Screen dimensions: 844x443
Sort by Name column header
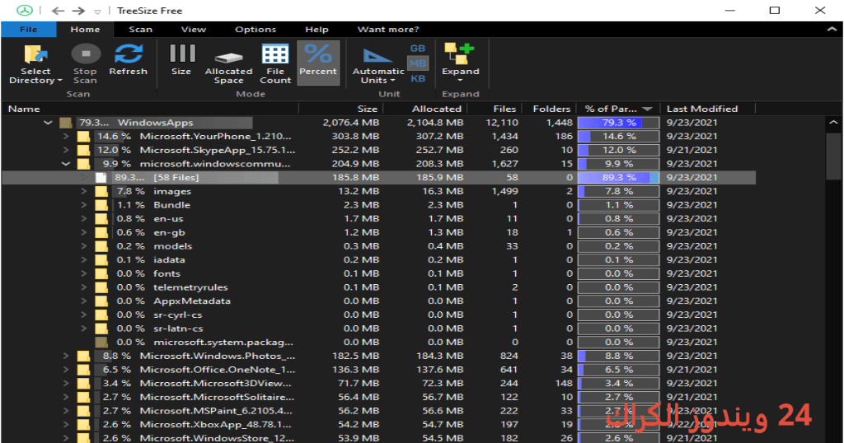pyautogui.click(x=150, y=109)
